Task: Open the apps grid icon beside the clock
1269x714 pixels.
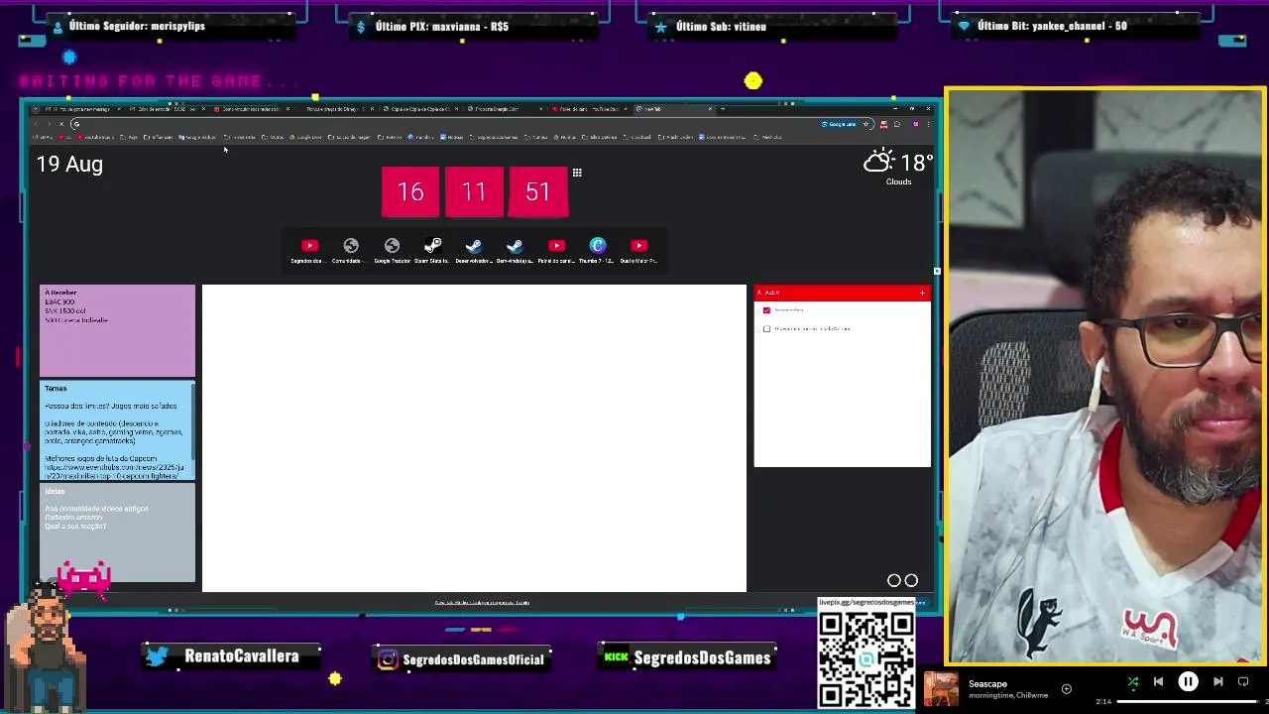Action: point(577,173)
